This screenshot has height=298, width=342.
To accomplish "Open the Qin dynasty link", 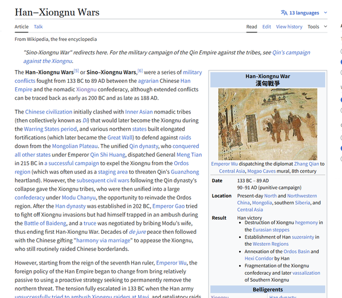I will 144,146.
